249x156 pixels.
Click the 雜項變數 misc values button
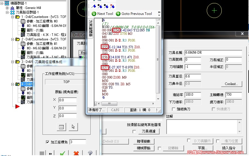(x=143, y=141)
